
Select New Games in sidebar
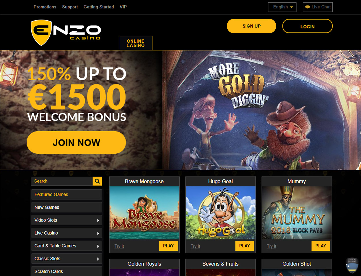(67, 207)
